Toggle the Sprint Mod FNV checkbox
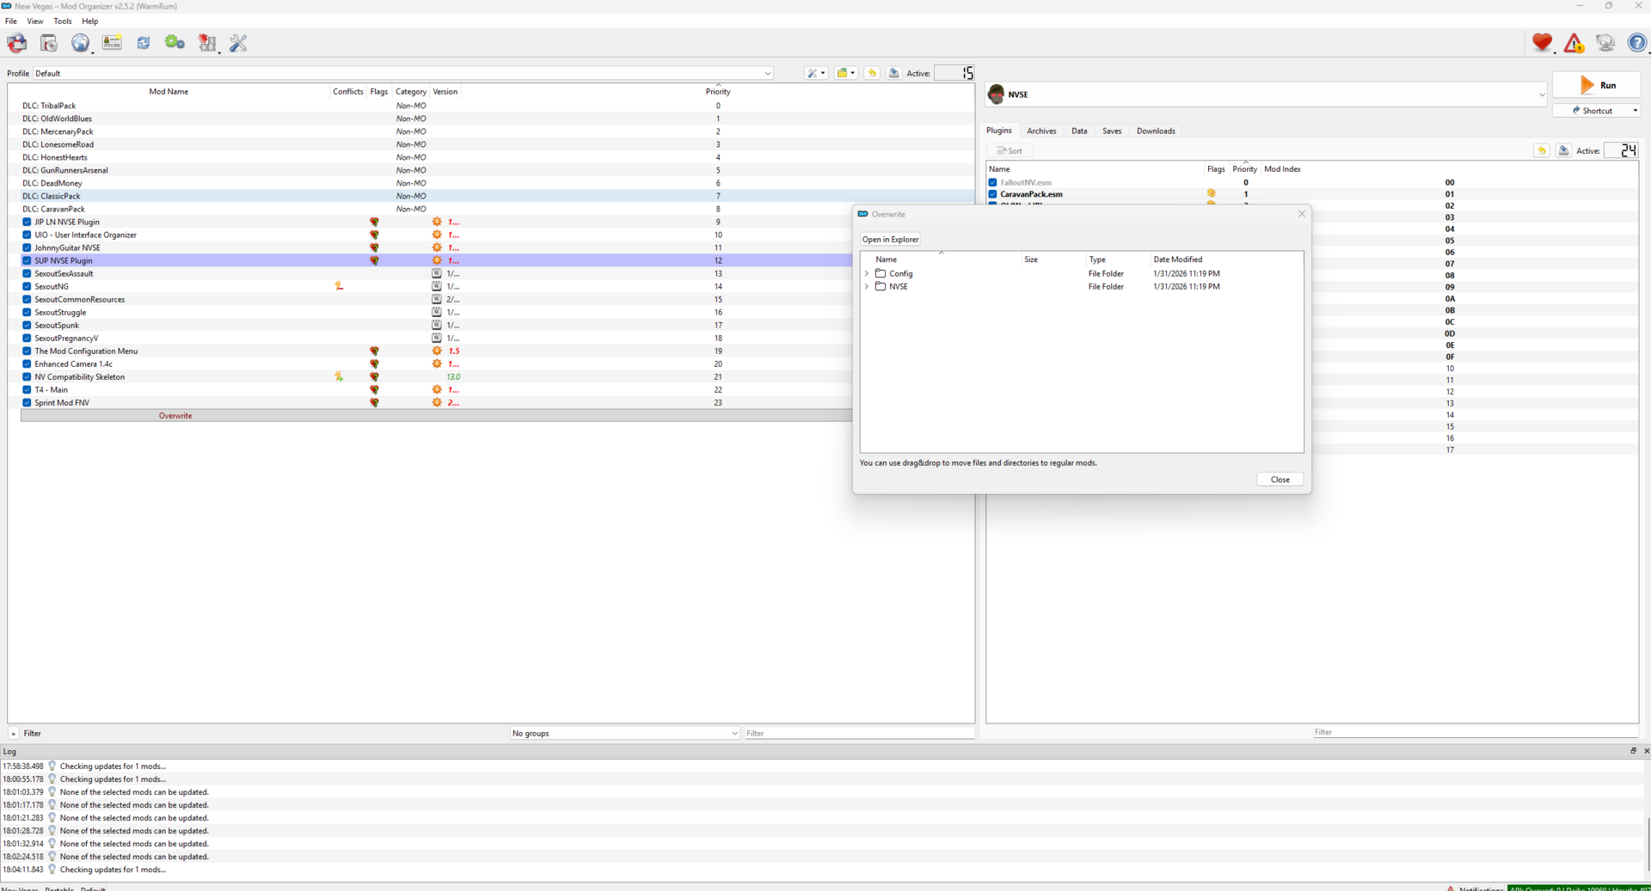Screen dimensions: 1651x891 pos(27,402)
